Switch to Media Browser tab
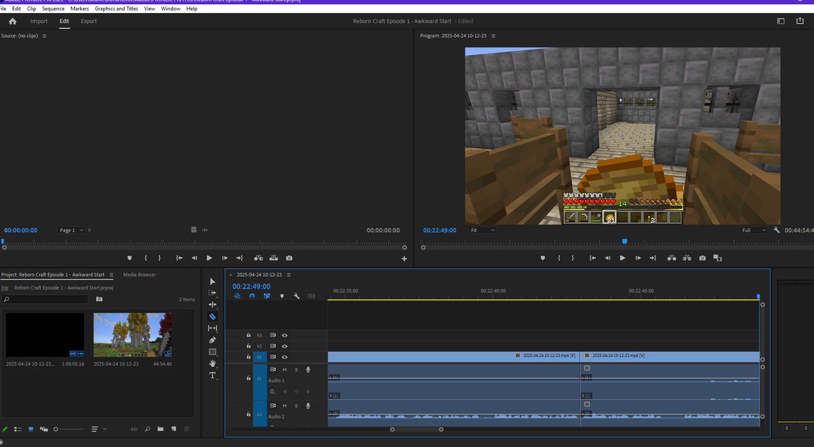 pyautogui.click(x=140, y=275)
